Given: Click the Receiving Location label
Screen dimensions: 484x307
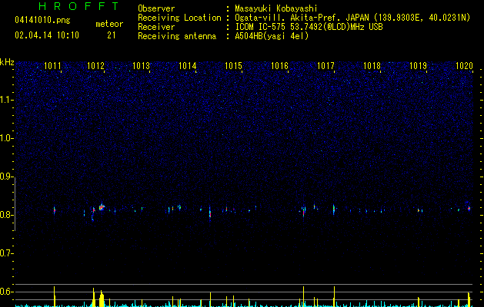Looking at the screenshot, I should click(179, 18).
